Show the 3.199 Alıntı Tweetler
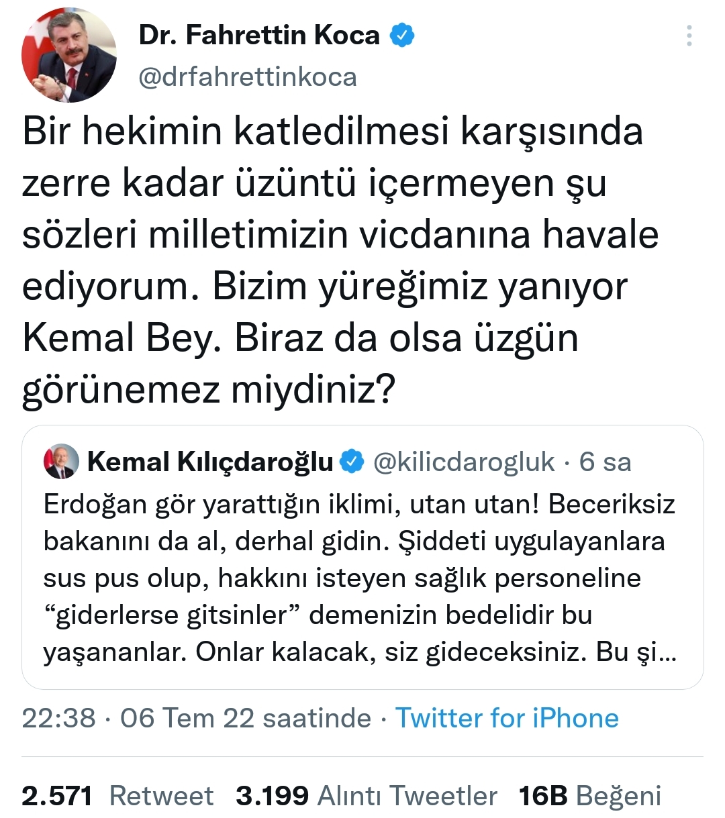Screen dimensions: 725x818 click(367, 796)
